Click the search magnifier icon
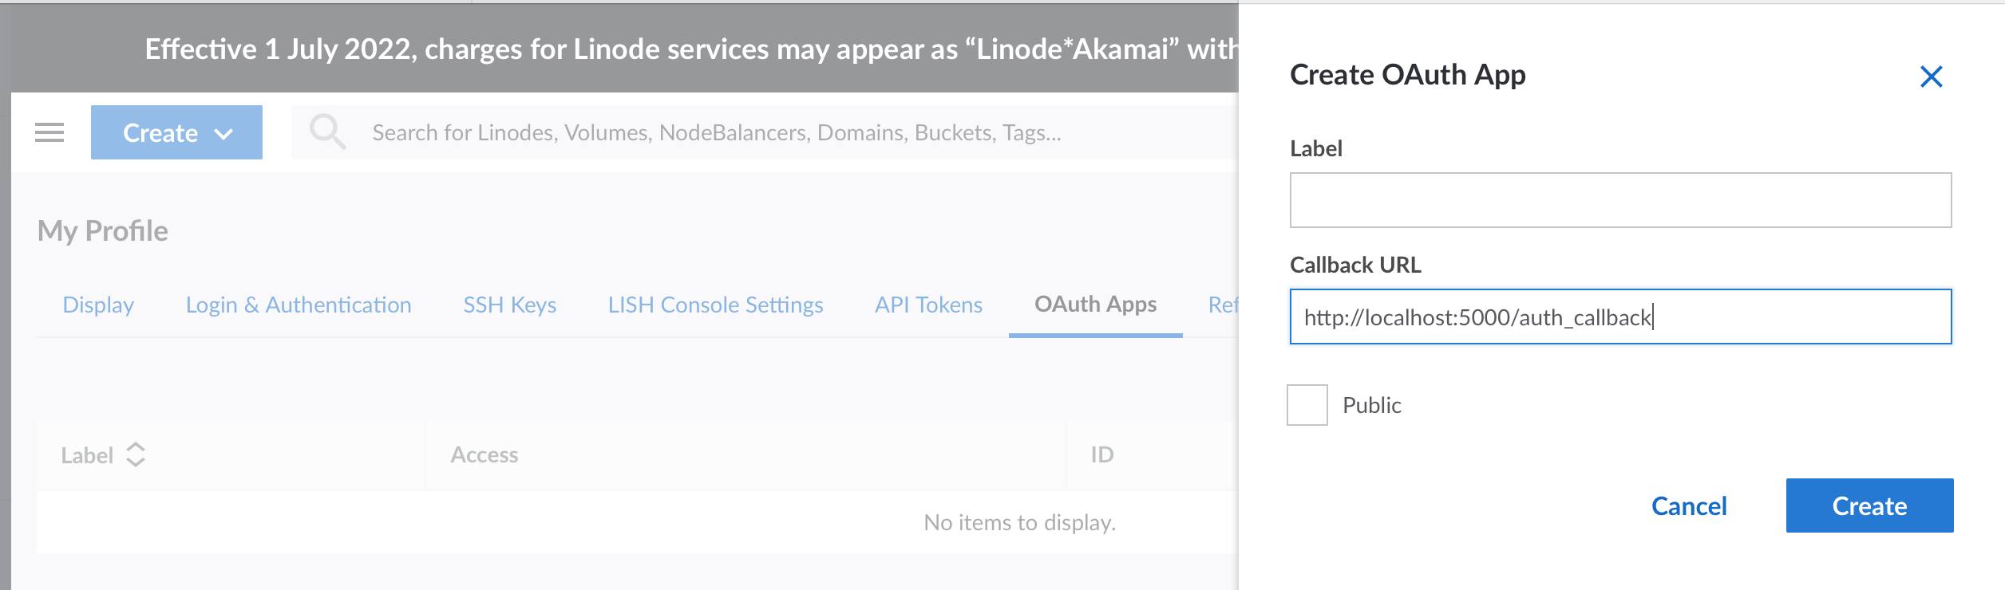Viewport: 2005px width, 590px height. coord(330,132)
